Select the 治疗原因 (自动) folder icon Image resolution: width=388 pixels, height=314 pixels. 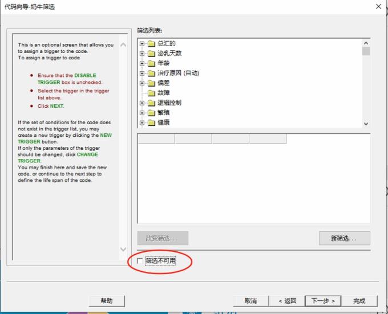(151, 74)
